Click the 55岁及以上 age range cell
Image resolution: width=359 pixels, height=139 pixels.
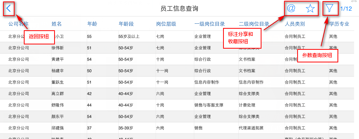(129, 36)
